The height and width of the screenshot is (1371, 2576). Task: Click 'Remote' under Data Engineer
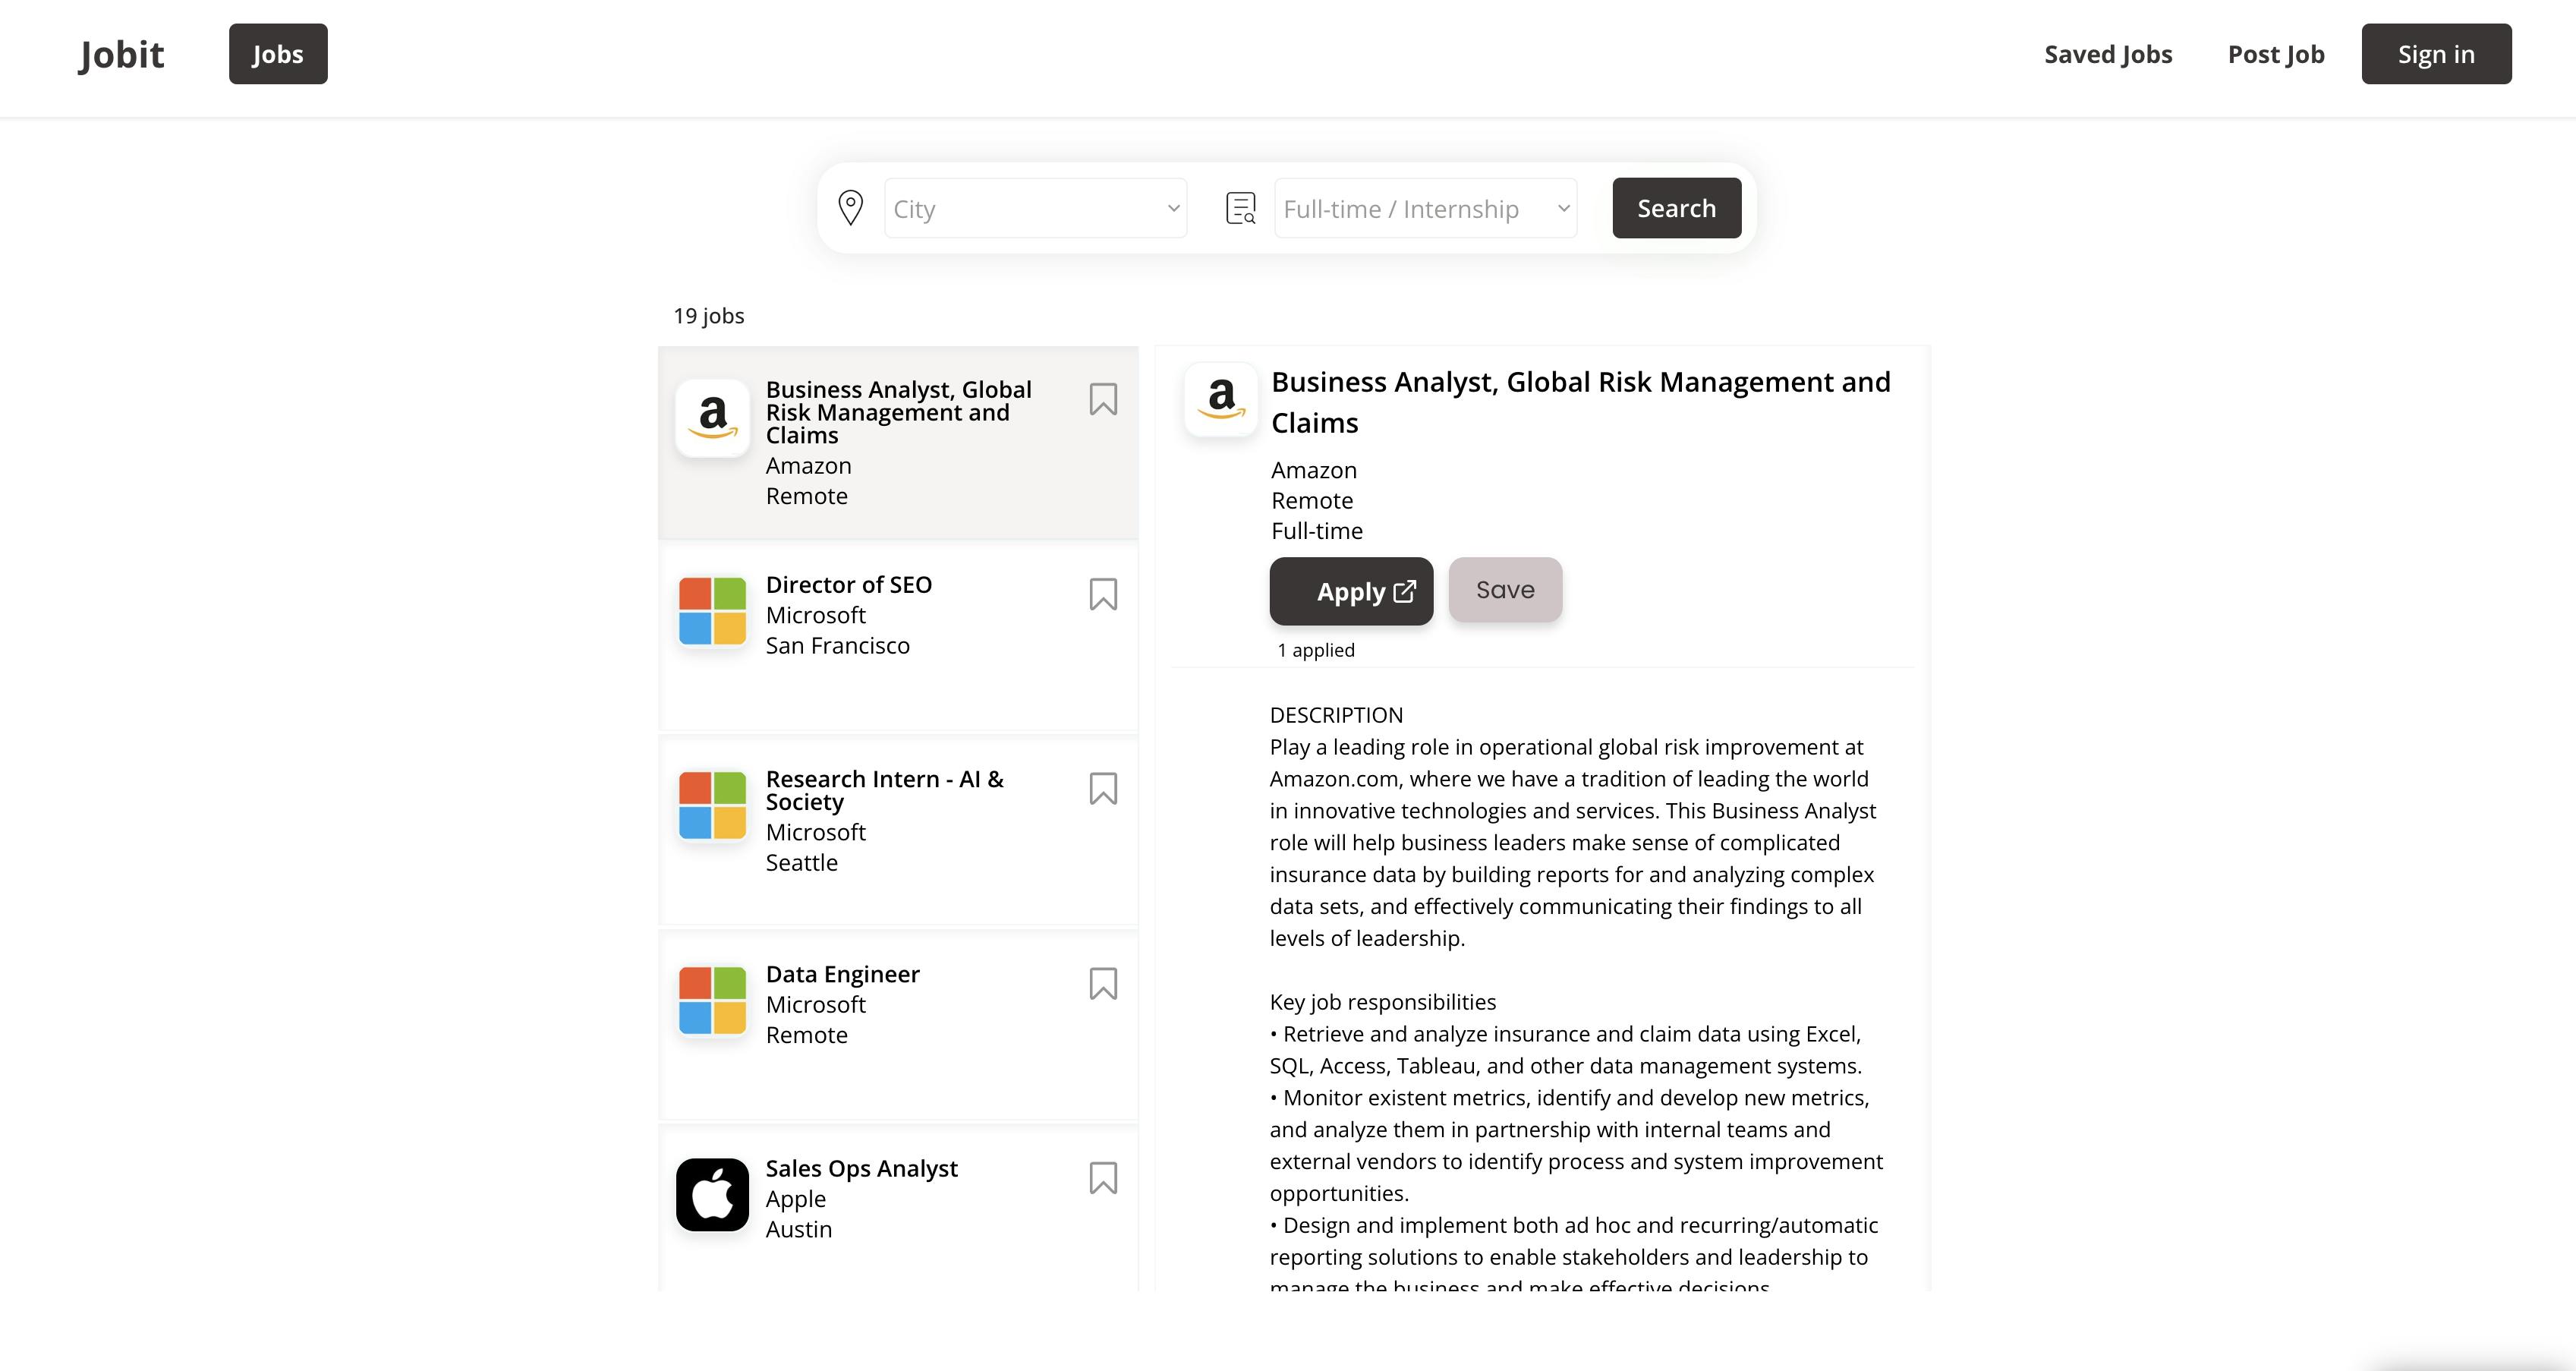tap(807, 1035)
